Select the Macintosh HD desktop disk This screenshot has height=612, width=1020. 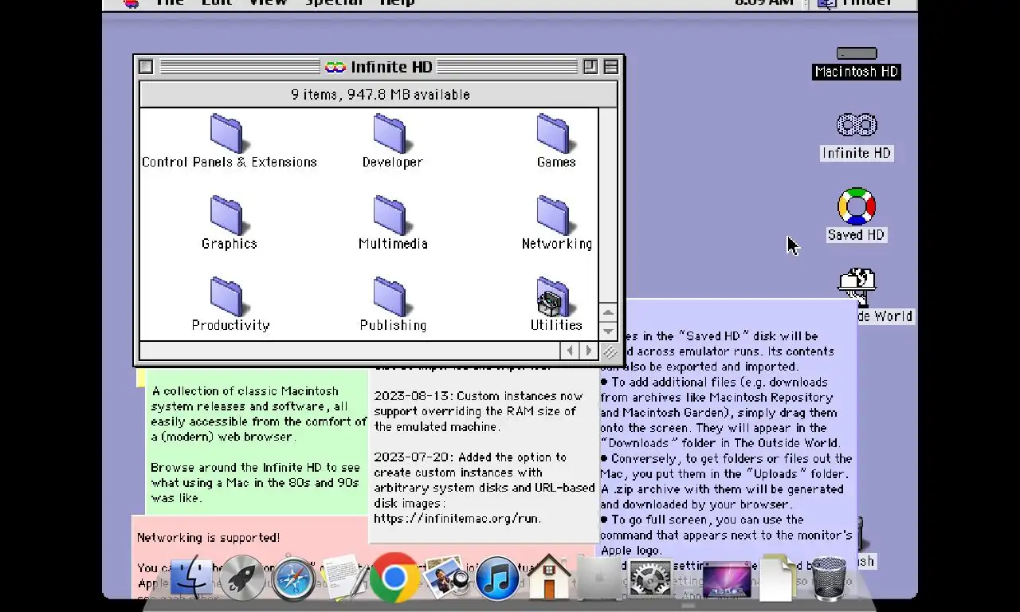(x=857, y=63)
